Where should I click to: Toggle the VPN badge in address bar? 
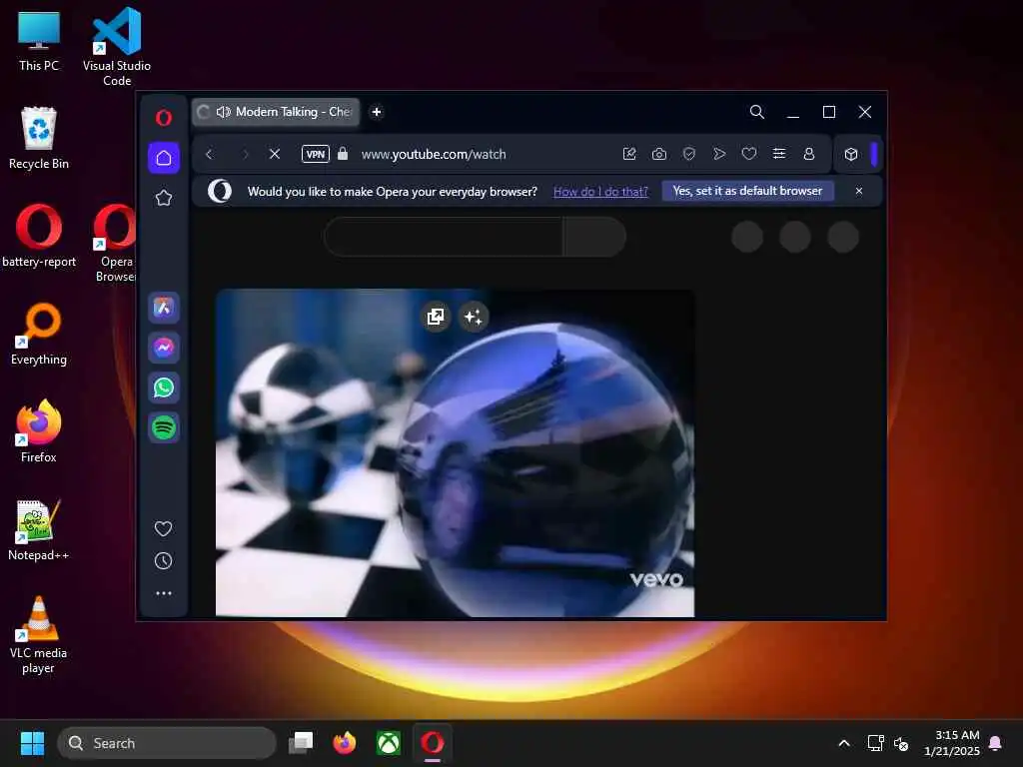[x=315, y=155]
